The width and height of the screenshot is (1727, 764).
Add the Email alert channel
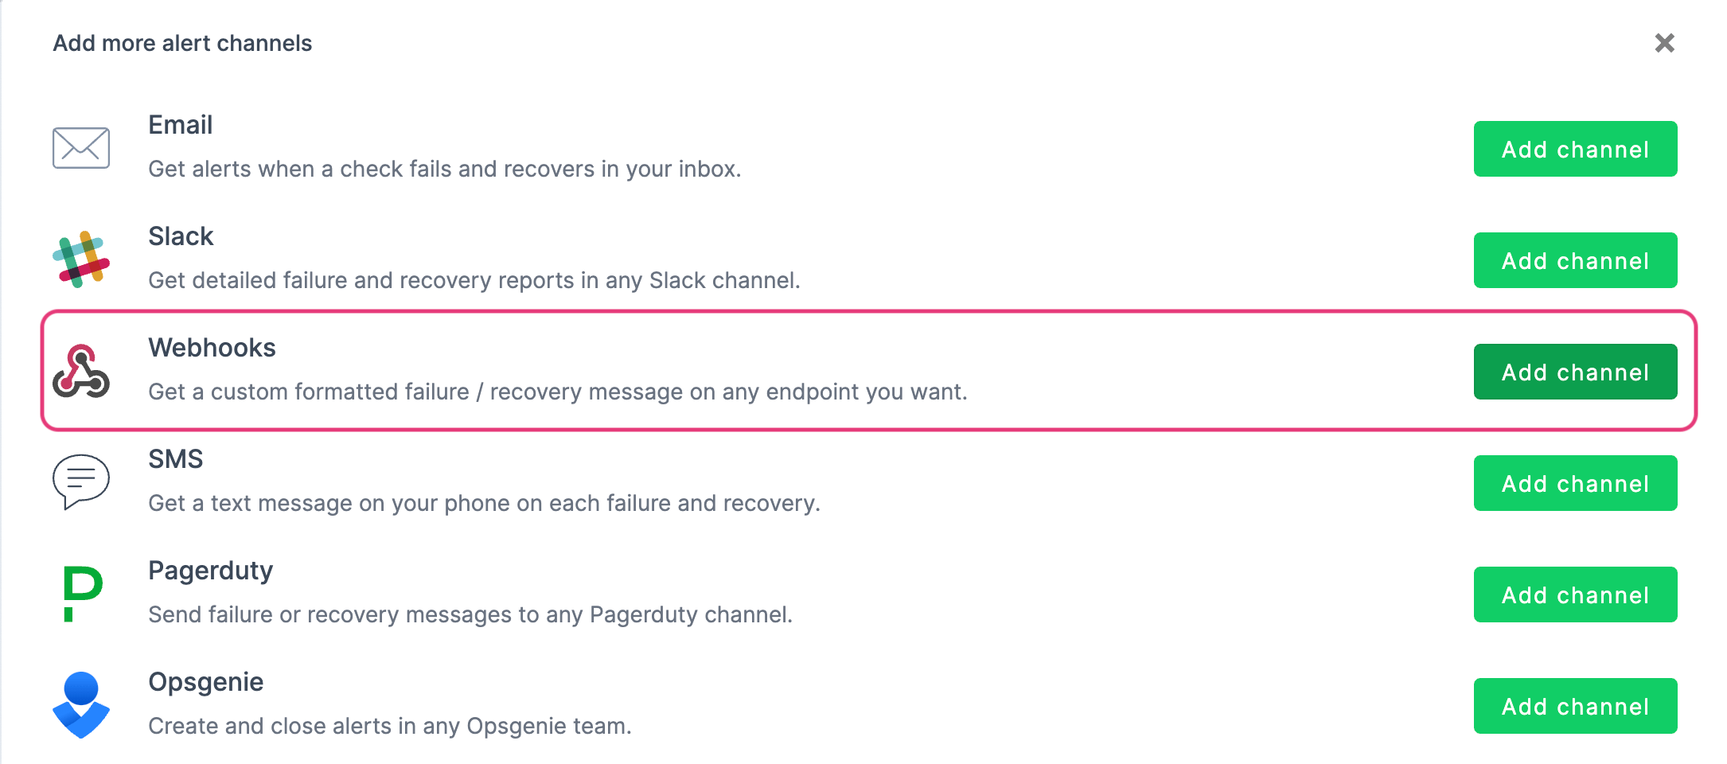pos(1575,149)
